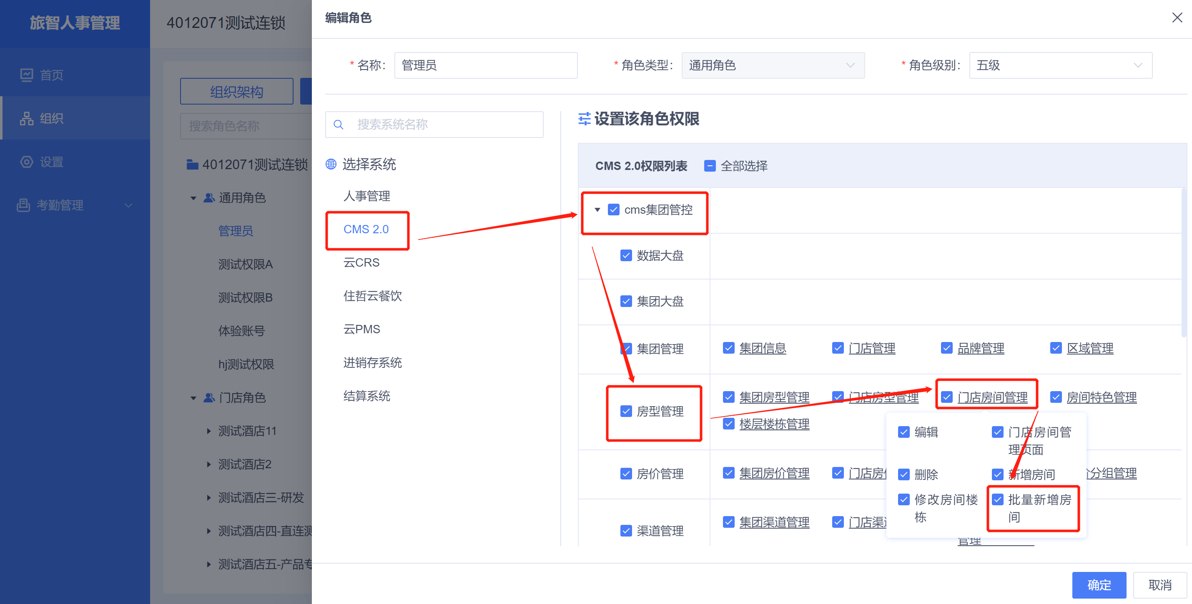Click the 名称 input field

[x=485, y=65]
